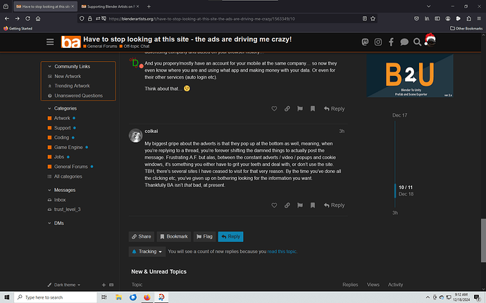Flag colkai's post
This screenshot has width=486, height=303.
[300, 205]
